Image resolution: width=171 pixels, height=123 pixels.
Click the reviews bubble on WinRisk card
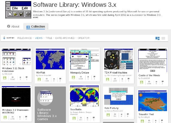click(60, 79)
